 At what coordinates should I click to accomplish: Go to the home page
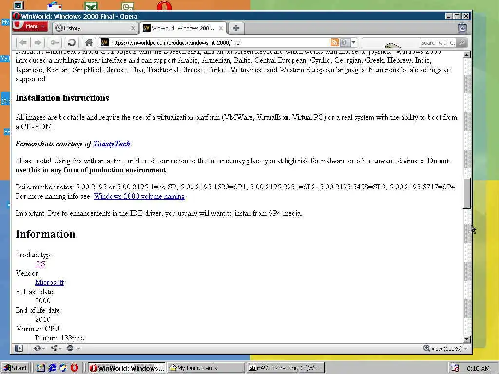coord(89,43)
